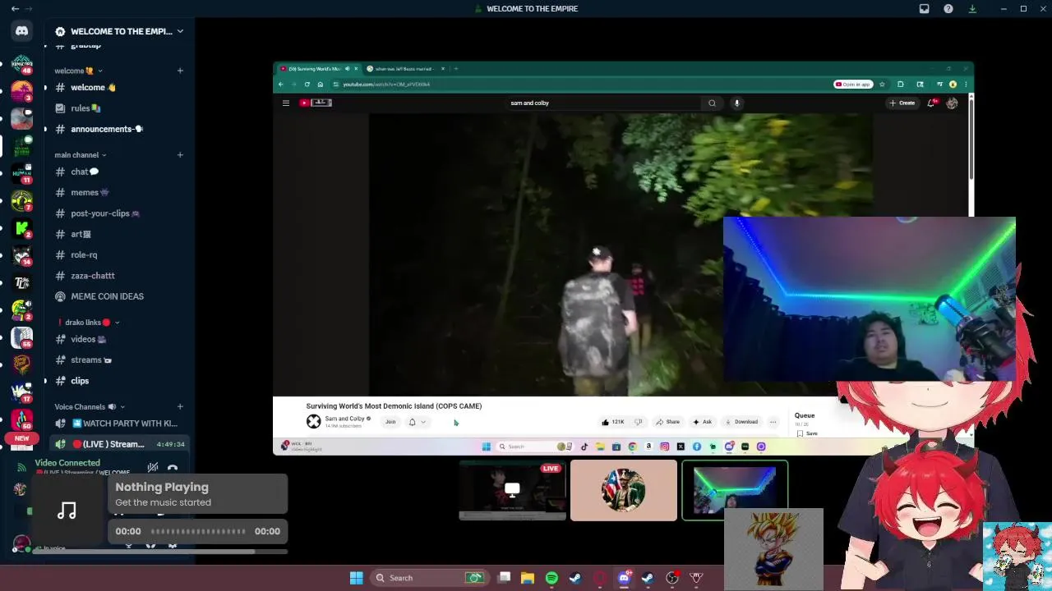The image size is (1052, 591).
Task: Select the (LIVE) Stream voice channel
Action: tap(119, 444)
